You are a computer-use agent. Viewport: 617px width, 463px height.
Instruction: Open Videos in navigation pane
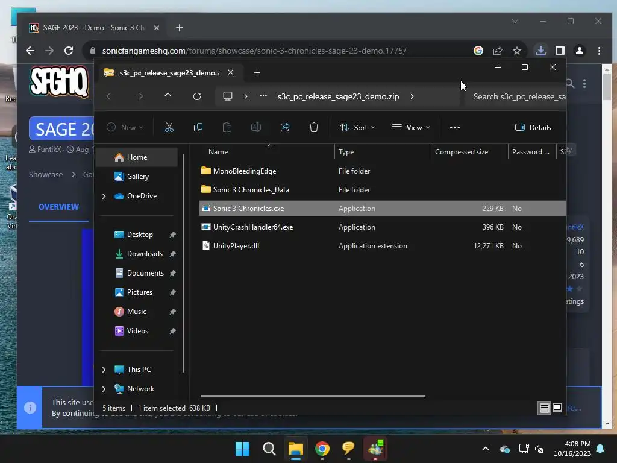coord(137,331)
